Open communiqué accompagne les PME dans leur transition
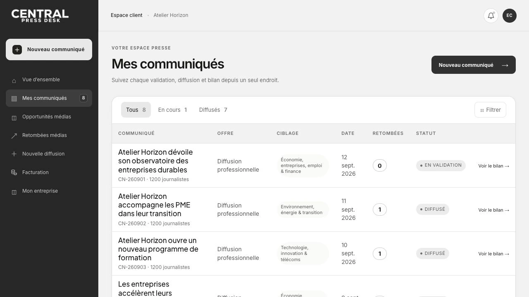Screen dimensions: 529x297 (x=154, y=205)
